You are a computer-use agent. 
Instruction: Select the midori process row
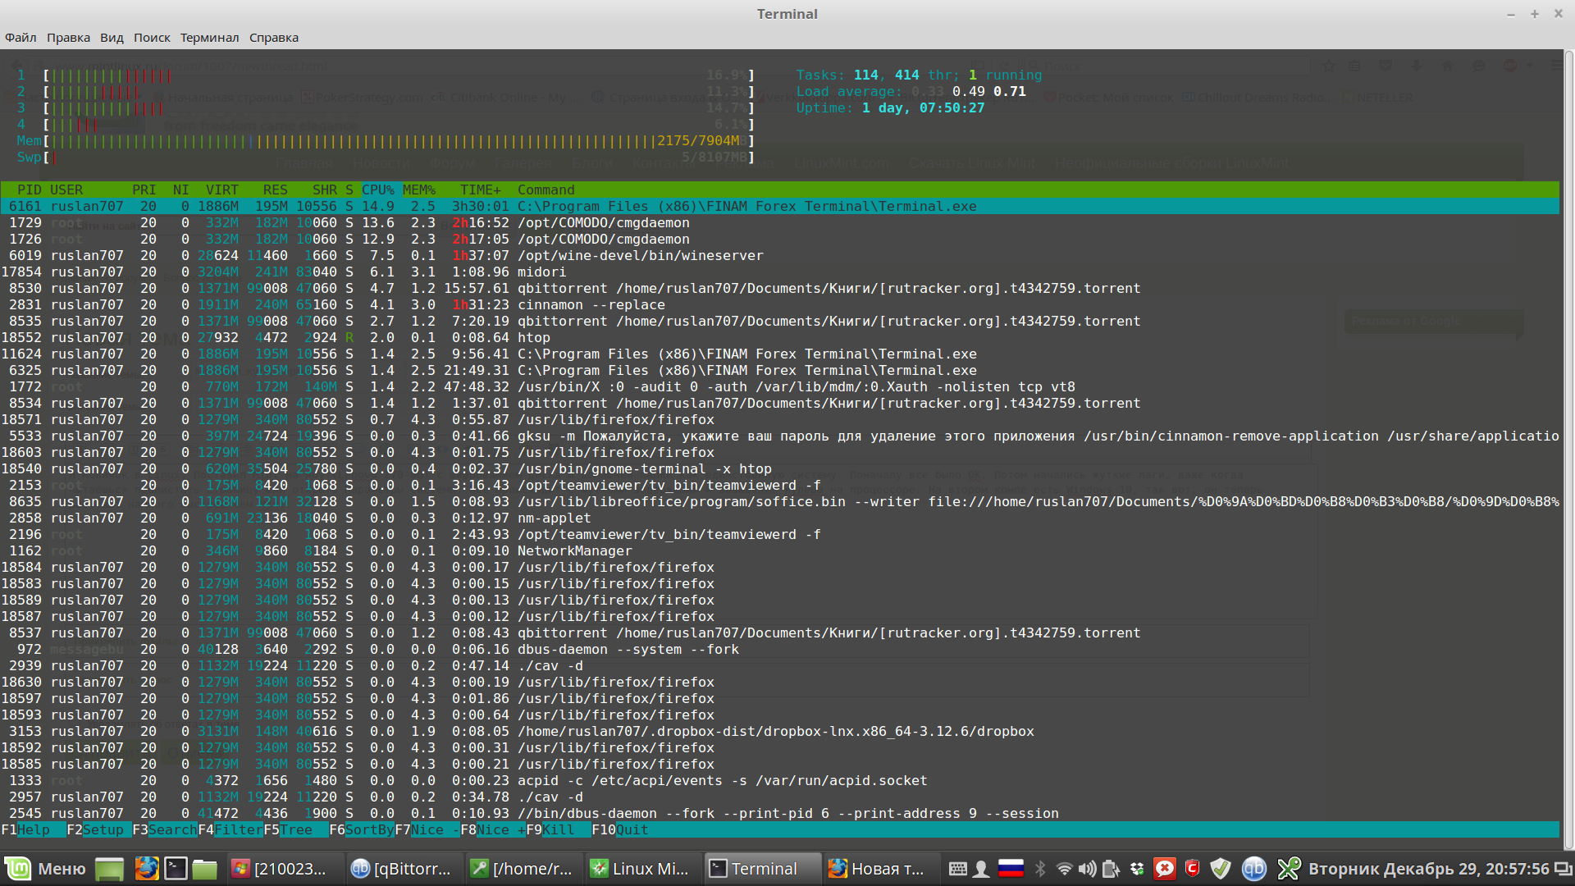[x=541, y=272]
